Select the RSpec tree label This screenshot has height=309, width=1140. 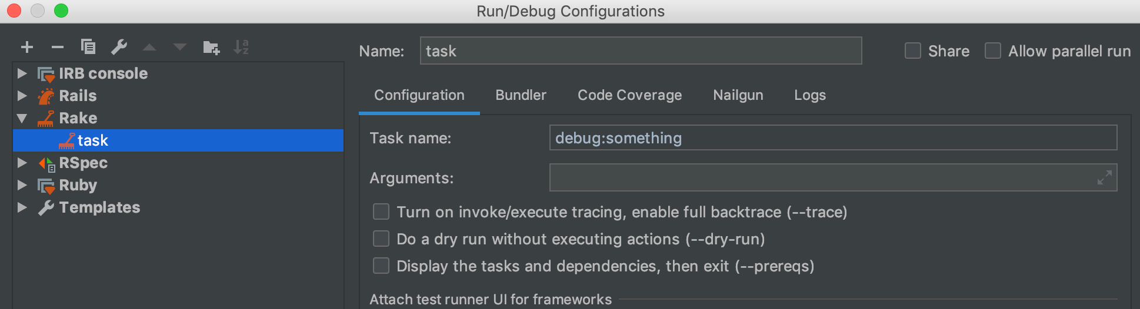(84, 163)
